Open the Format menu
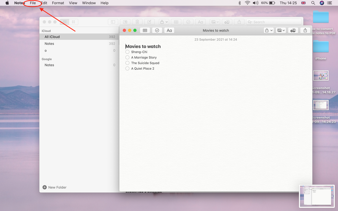Viewport: 338px width, 211px height. click(x=58, y=3)
